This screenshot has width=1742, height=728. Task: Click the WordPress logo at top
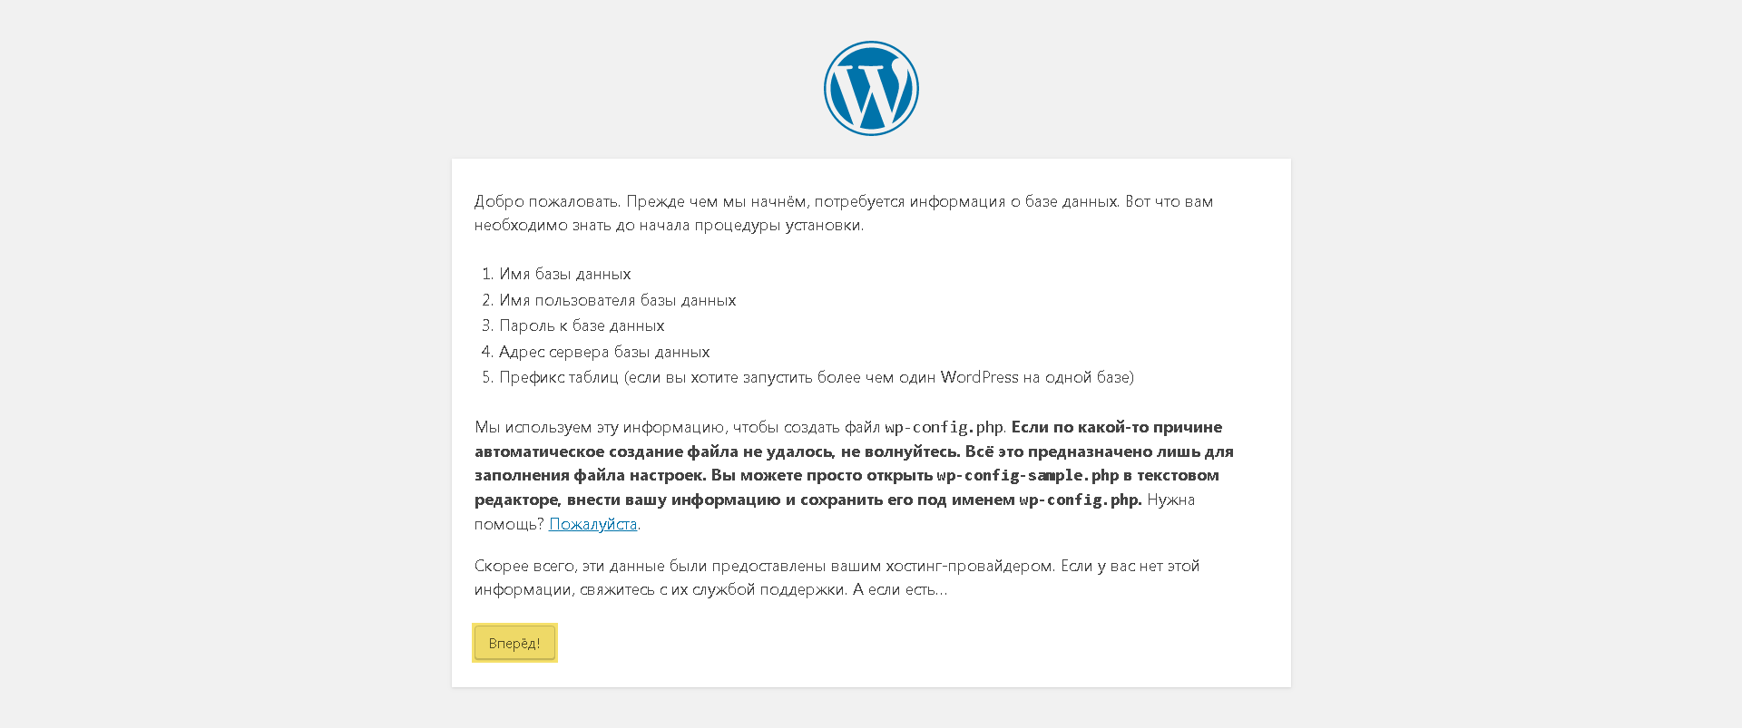click(871, 88)
